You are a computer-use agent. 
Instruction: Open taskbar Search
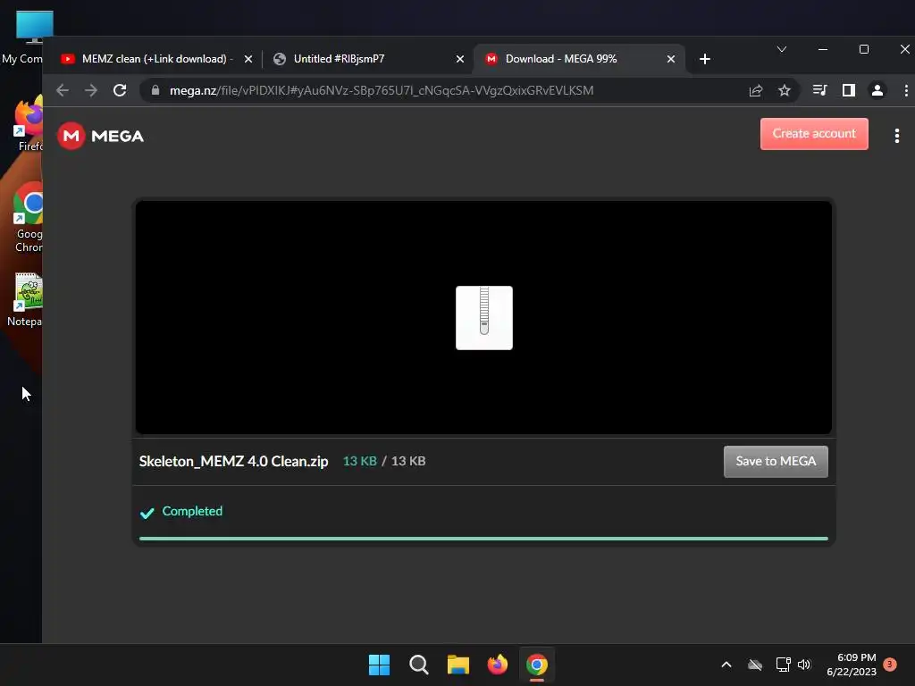[418, 665]
